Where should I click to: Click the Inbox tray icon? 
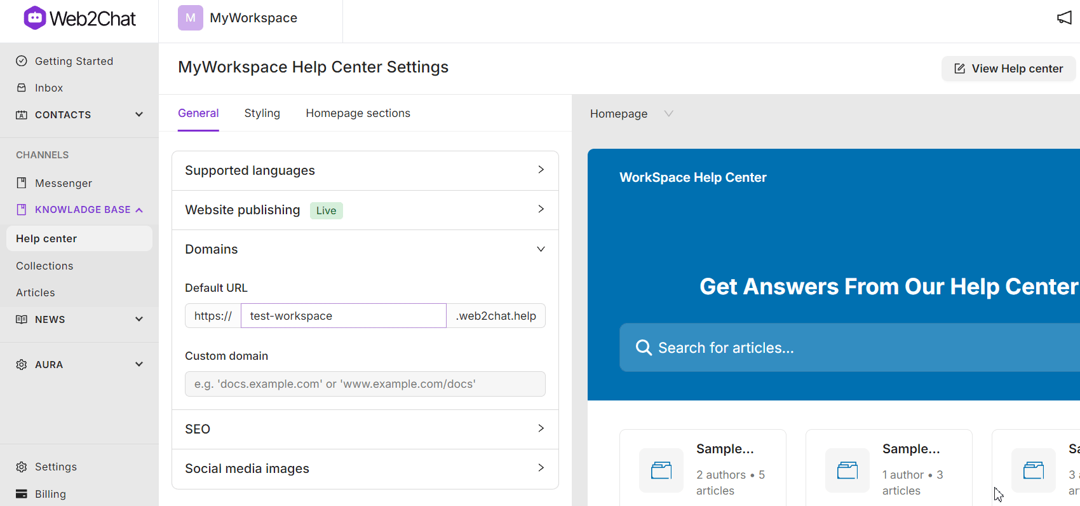[x=22, y=88]
